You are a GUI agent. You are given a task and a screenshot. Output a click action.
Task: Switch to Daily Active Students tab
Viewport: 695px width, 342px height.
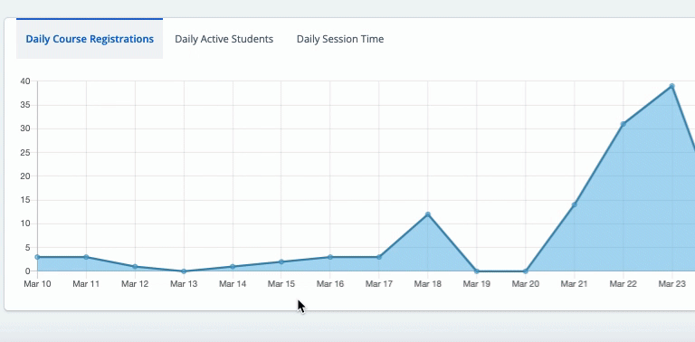[x=224, y=39]
